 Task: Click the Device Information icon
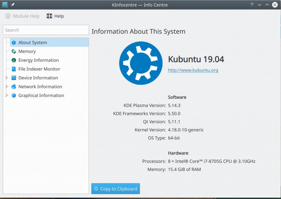tap(14, 78)
